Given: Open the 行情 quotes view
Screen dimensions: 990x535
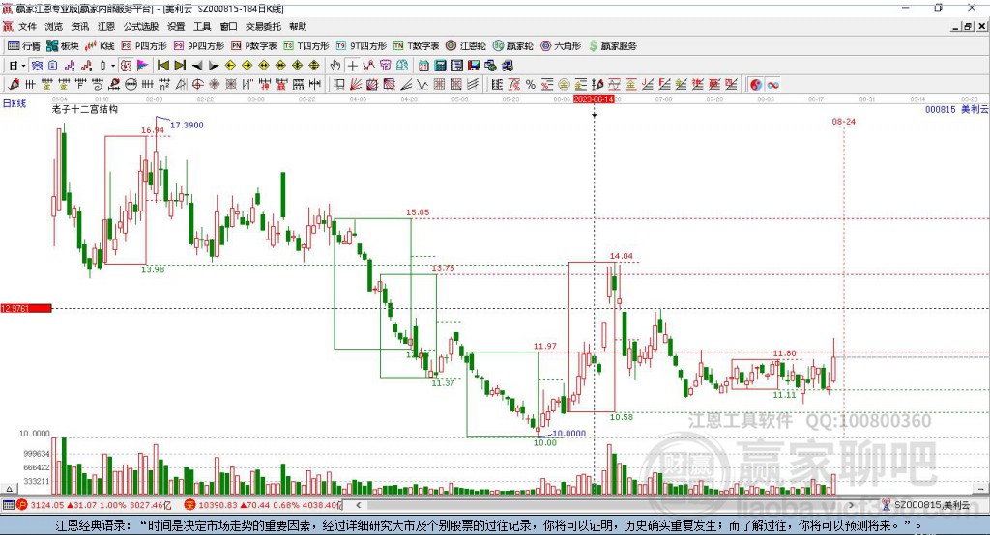Looking at the screenshot, I should [x=23, y=46].
